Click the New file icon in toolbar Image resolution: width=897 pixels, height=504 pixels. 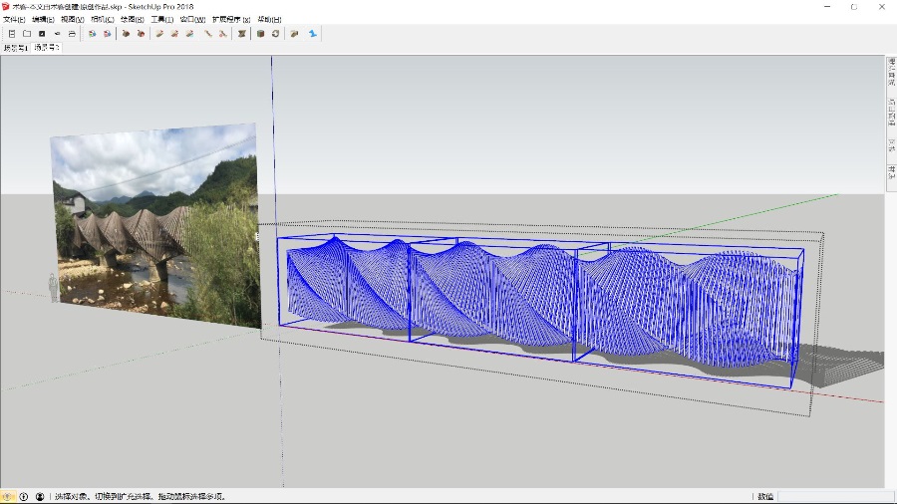click(12, 33)
